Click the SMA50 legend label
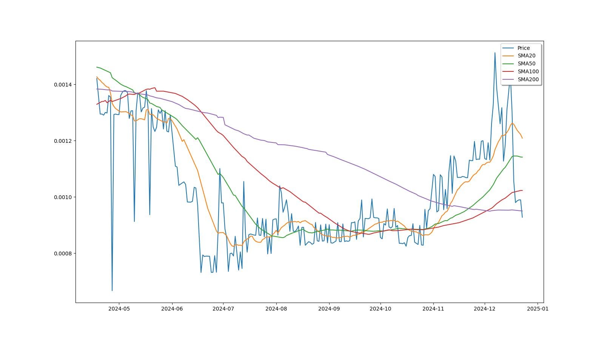The height and width of the screenshot is (340, 604). point(526,64)
